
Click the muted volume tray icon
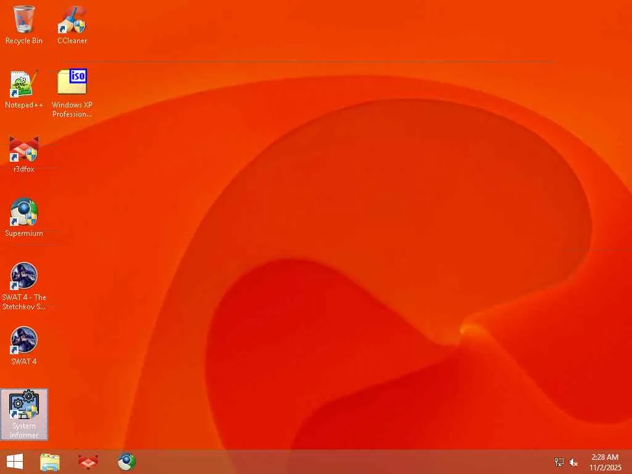coord(573,462)
